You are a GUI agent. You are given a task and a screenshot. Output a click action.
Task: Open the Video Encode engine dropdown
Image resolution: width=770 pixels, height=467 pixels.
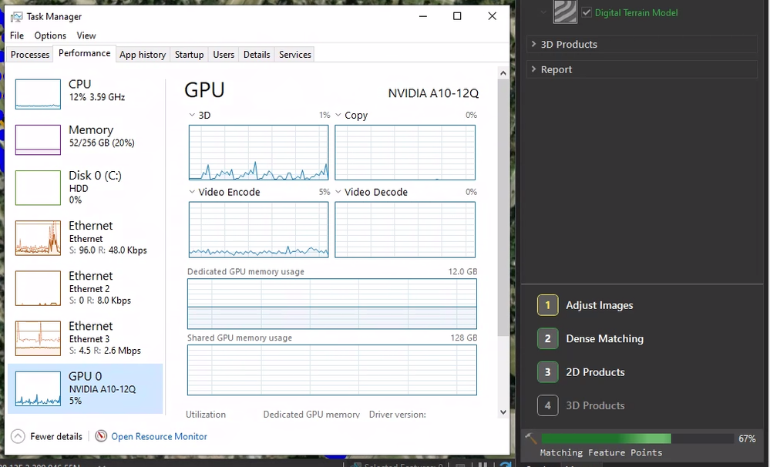click(192, 192)
